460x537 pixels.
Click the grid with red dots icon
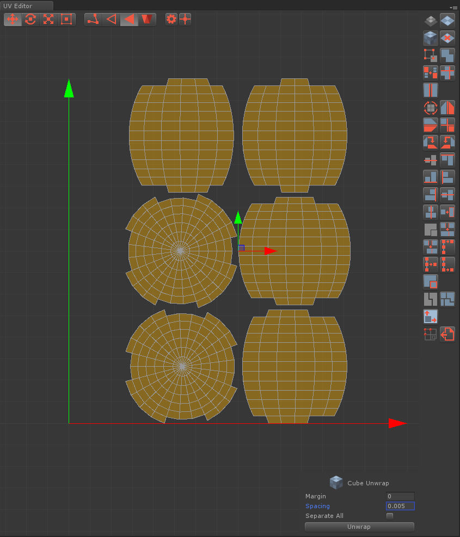(431, 334)
